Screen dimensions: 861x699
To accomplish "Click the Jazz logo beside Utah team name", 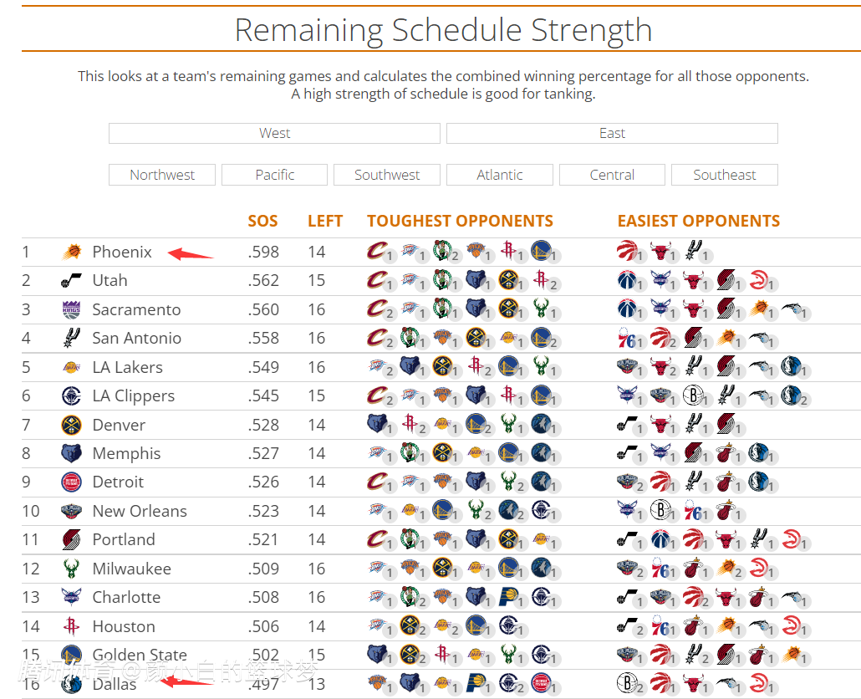I will coord(72,281).
